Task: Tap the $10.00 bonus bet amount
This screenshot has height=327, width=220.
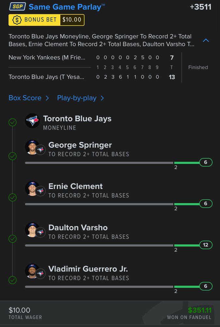Action: [72, 20]
